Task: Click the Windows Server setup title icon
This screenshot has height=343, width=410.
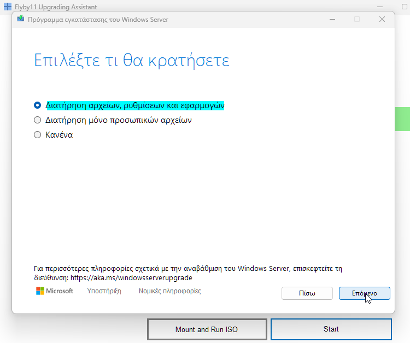Action: (x=21, y=19)
